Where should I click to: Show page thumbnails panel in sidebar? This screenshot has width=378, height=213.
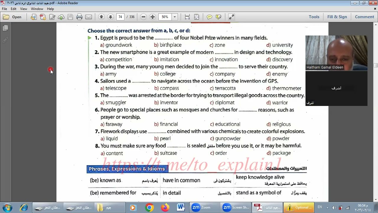[5, 28]
